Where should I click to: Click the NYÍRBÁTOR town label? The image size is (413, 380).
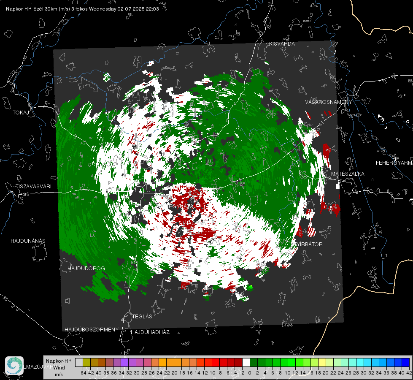click(308, 244)
